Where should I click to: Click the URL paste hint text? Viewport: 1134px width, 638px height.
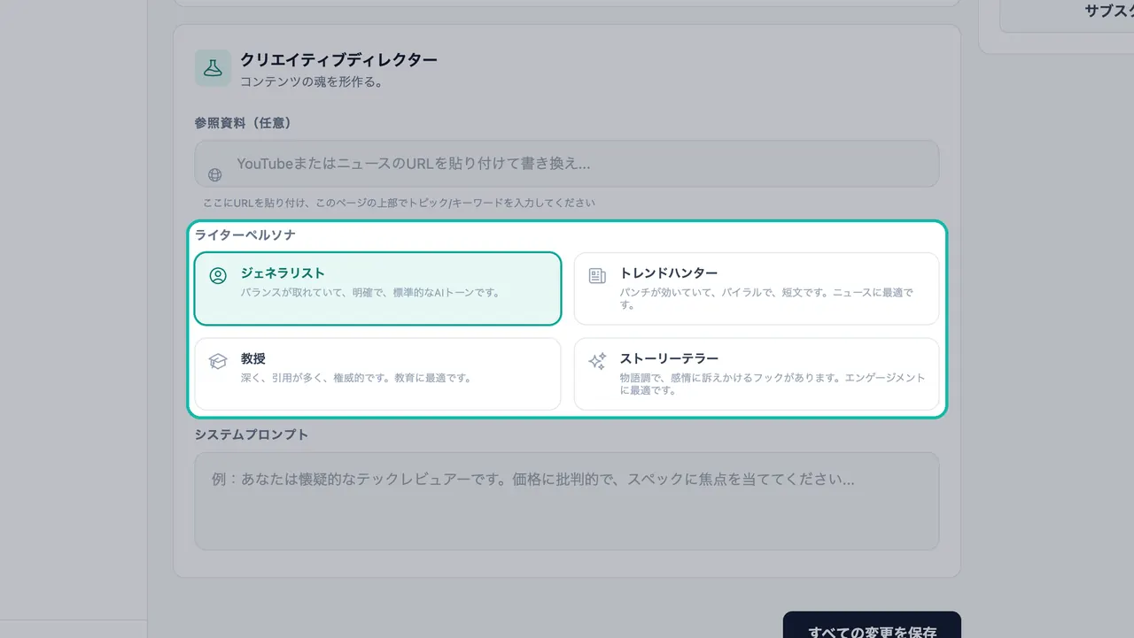pos(399,203)
